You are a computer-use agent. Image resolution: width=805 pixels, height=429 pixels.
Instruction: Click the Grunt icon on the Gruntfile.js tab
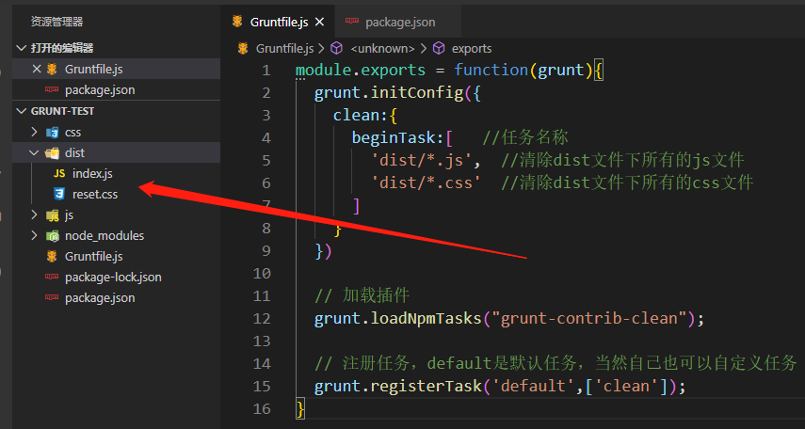[x=236, y=22]
